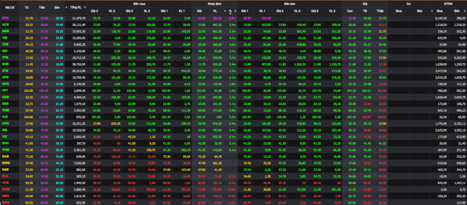Open the VIC stock symbol
Image resolution: width=467 pixels, height=205 pixels.
(5, 136)
